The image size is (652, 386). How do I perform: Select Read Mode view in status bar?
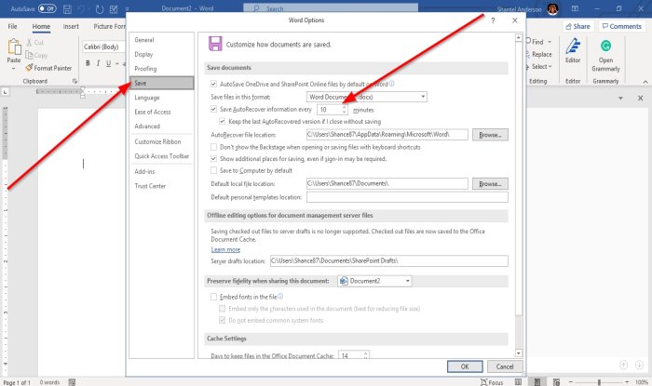click(518, 382)
